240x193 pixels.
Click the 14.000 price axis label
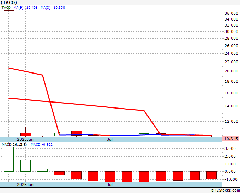pyautogui.click(x=231, y=106)
